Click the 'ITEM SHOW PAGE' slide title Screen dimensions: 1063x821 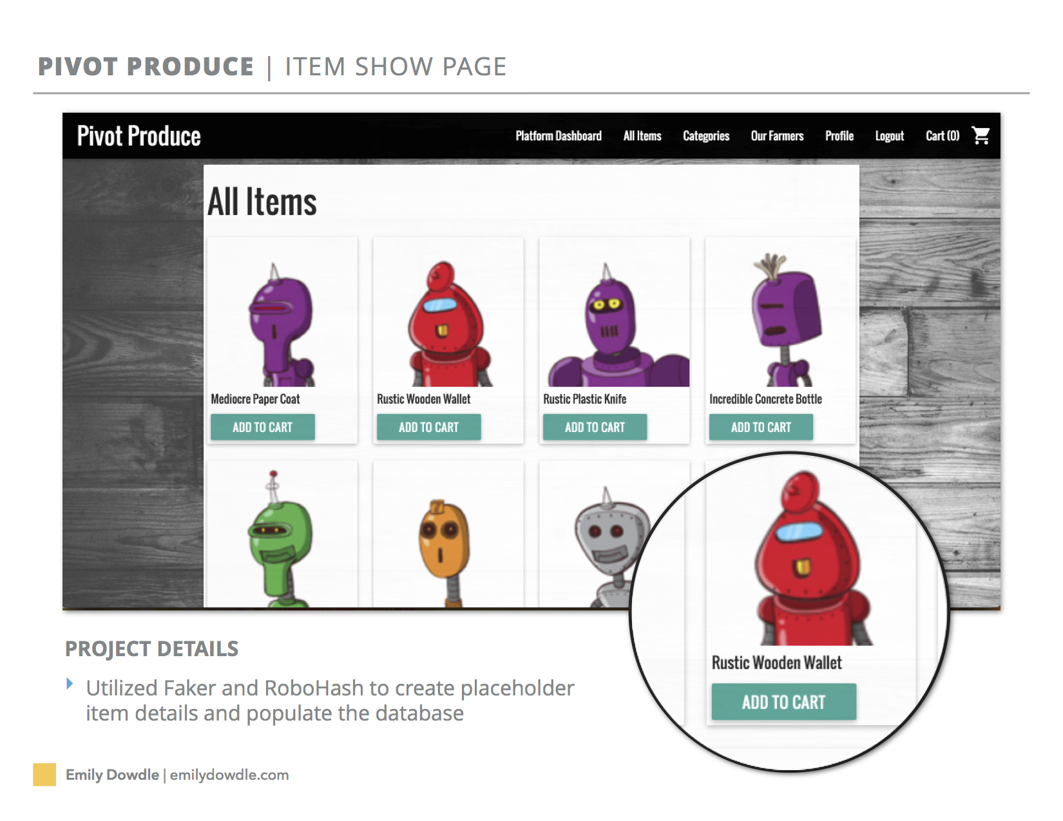point(396,67)
